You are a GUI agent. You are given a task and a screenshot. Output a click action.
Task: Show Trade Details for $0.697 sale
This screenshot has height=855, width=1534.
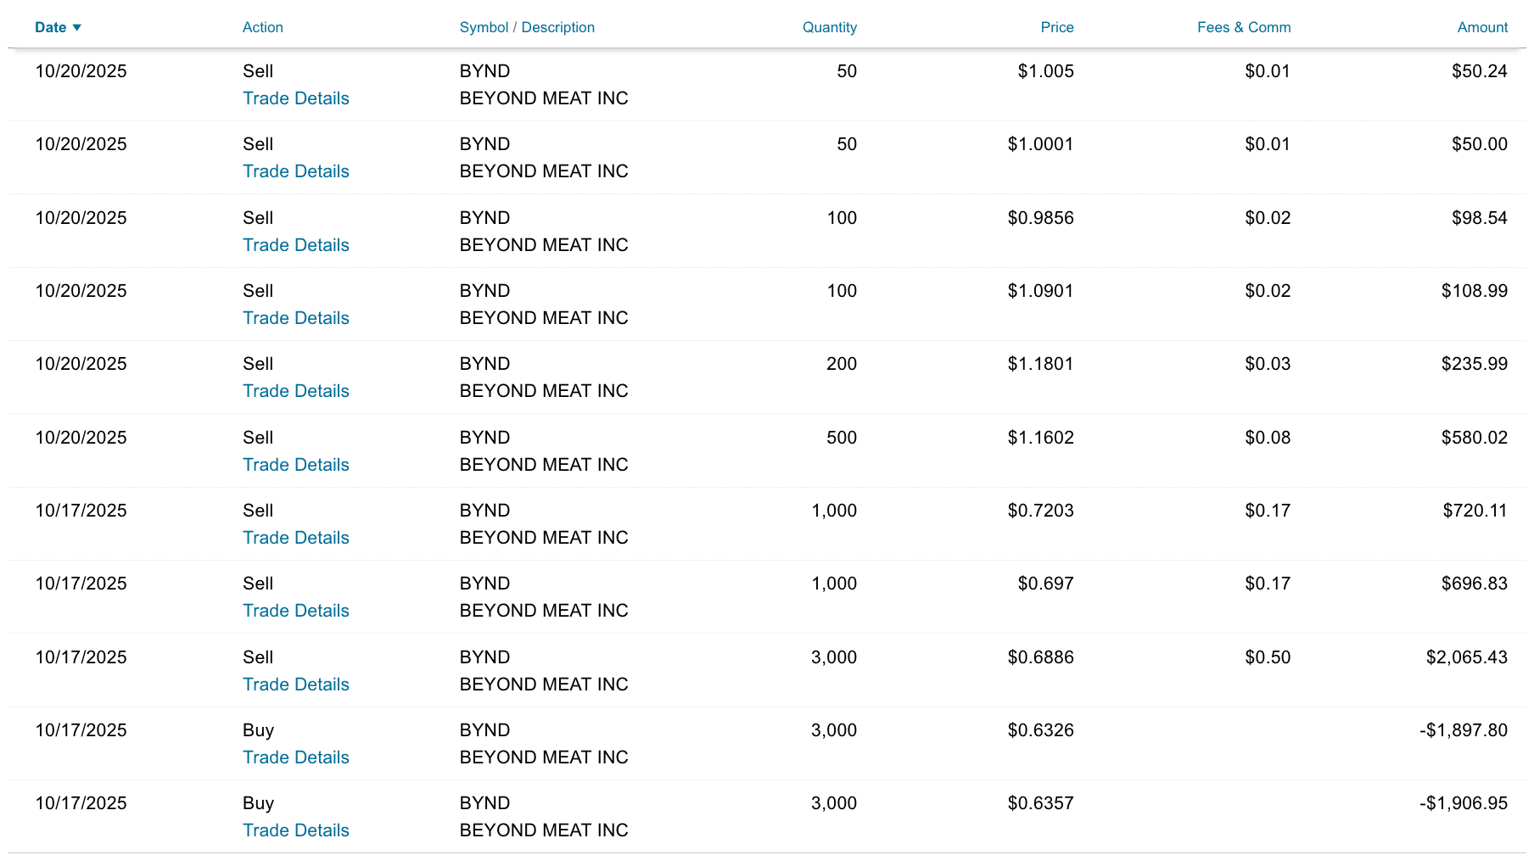(295, 611)
